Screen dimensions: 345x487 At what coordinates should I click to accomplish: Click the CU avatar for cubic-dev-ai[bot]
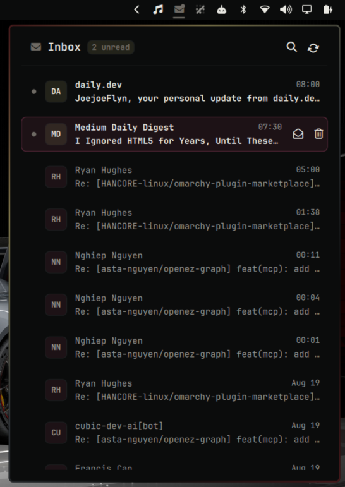(x=56, y=432)
